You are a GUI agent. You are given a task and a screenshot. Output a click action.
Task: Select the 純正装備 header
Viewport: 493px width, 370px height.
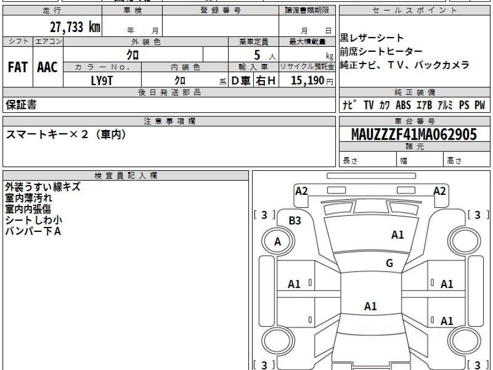pos(415,92)
